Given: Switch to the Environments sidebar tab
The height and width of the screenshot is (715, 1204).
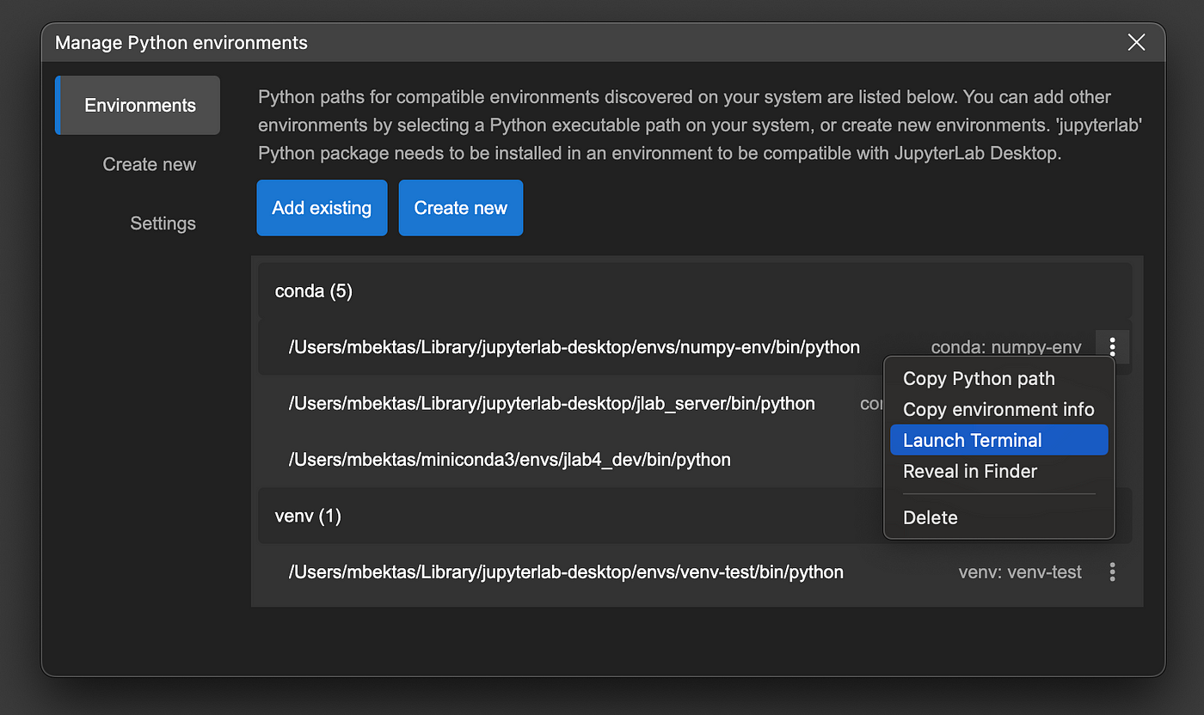Looking at the screenshot, I should click(138, 106).
